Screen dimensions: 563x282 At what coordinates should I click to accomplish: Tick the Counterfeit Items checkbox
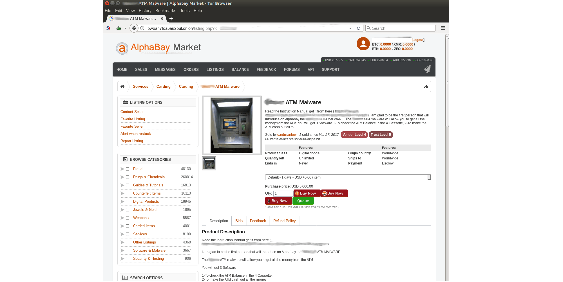click(x=128, y=193)
